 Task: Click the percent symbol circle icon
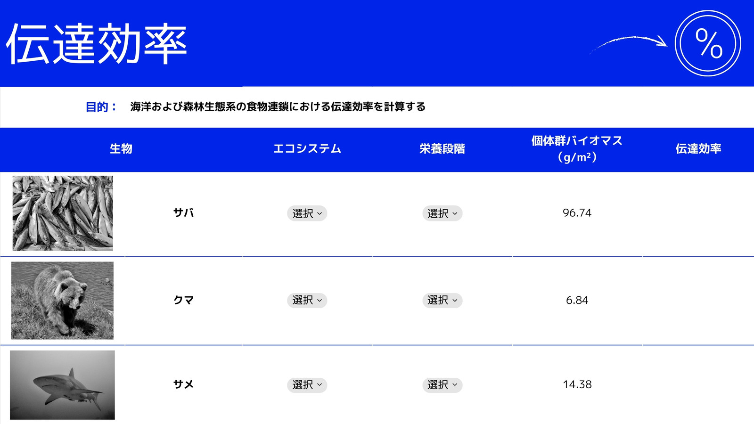[708, 43]
